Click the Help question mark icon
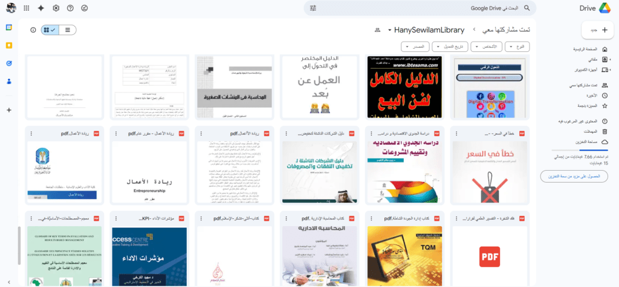619x287 pixels. click(70, 8)
